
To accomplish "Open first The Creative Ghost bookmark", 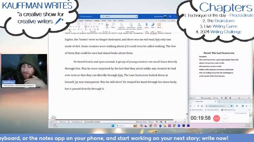I will 196,110.
